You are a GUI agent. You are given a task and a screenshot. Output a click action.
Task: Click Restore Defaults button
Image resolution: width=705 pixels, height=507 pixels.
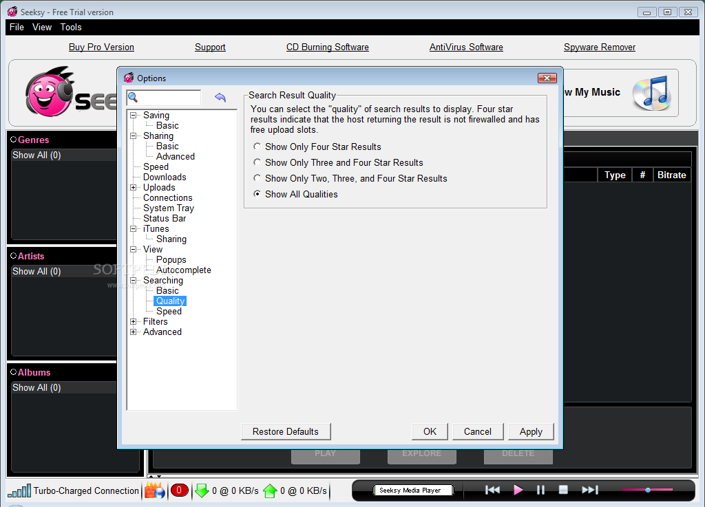[x=286, y=431]
